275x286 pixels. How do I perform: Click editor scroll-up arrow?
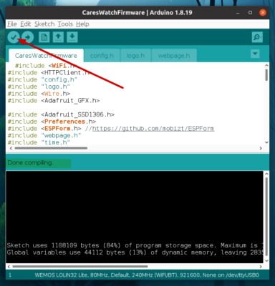click(266, 65)
